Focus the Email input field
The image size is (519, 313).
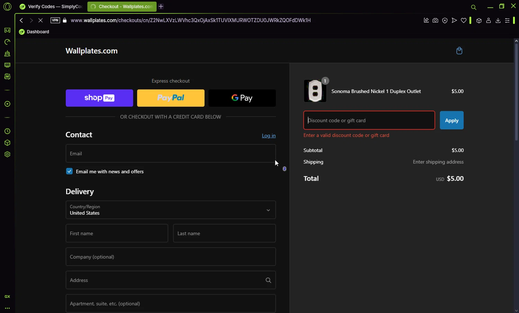pos(171,153)
